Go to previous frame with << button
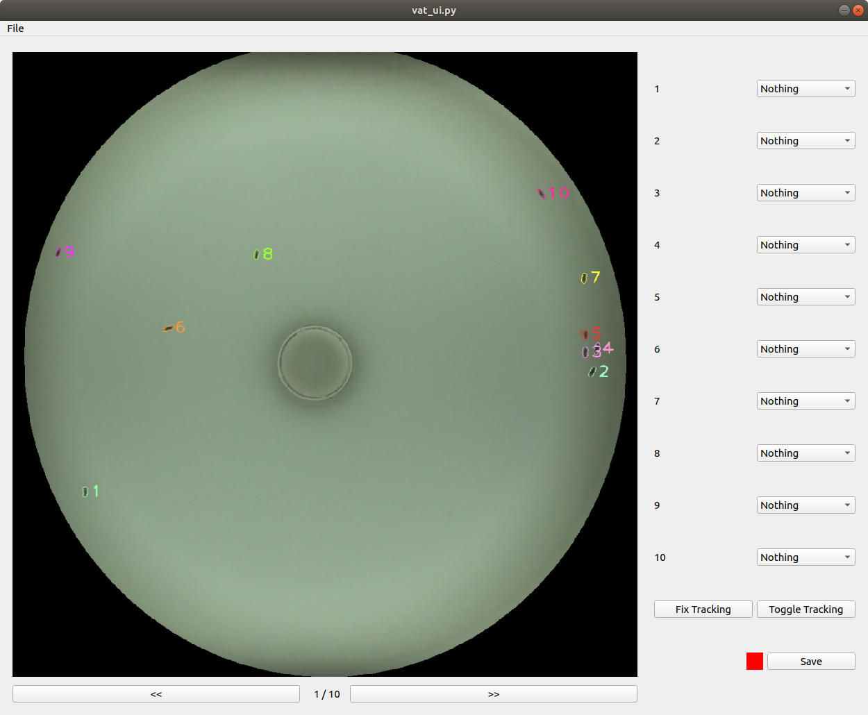This screenshot has height=715, width=868. click(156, 694)
